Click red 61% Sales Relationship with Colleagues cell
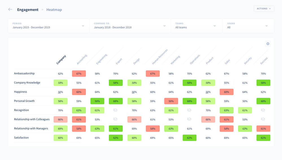282x160 pixels. [226, 120]
